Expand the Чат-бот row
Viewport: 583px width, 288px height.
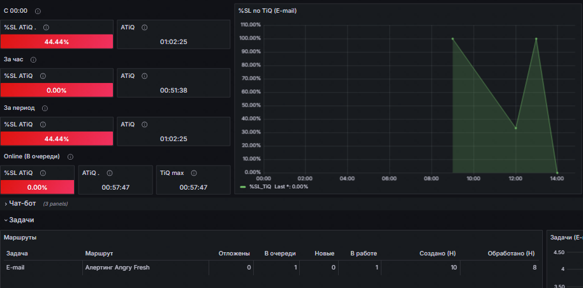pyautogui.click(x=22, y=204)
